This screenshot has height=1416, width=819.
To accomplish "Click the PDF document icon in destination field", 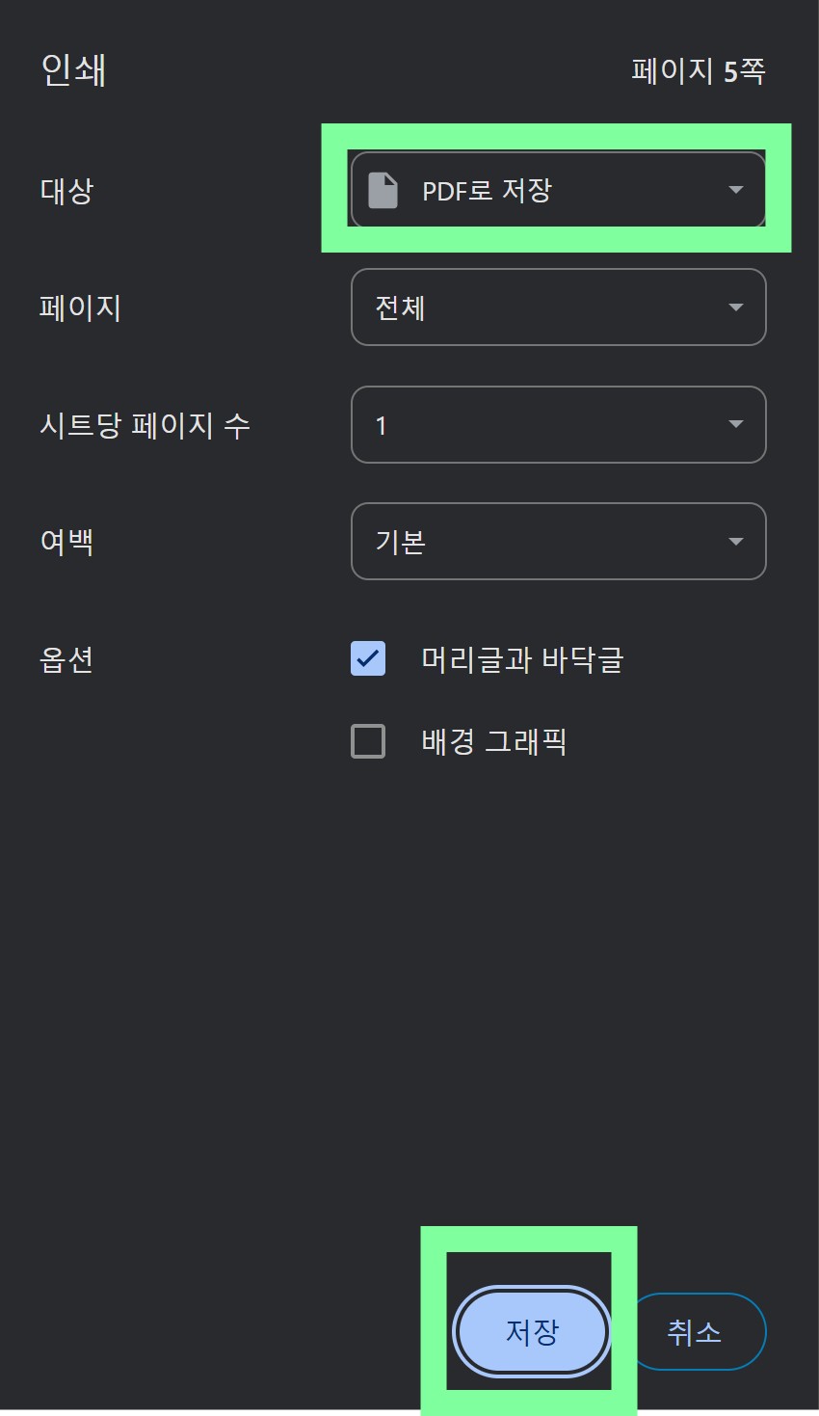I will coord(384,189).
